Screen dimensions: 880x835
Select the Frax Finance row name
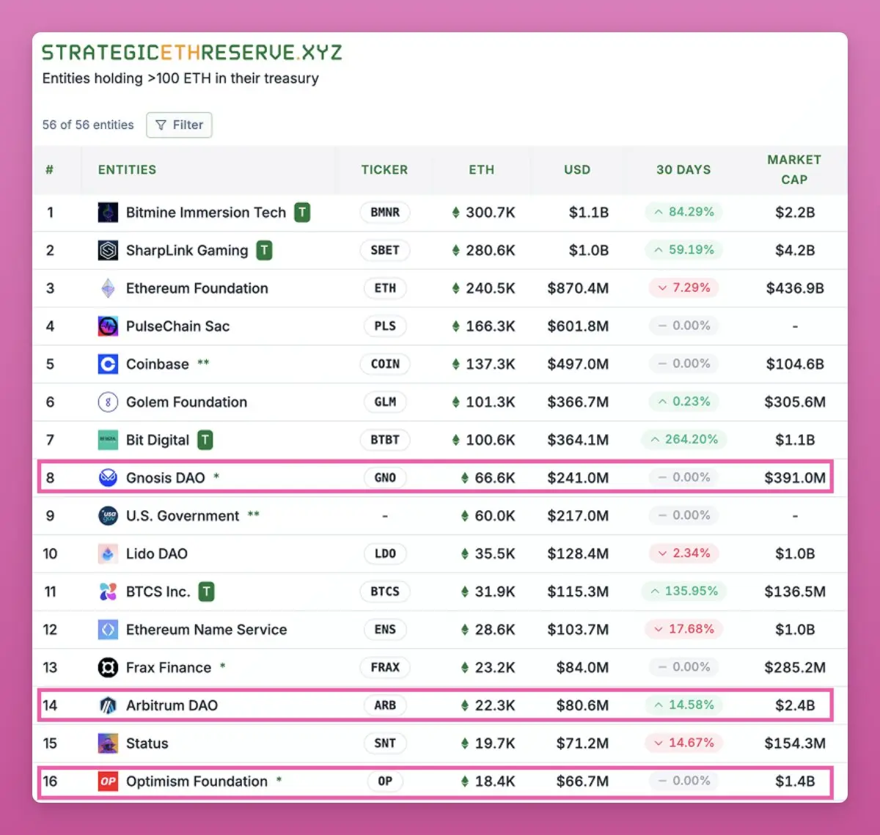pos(169,668)
